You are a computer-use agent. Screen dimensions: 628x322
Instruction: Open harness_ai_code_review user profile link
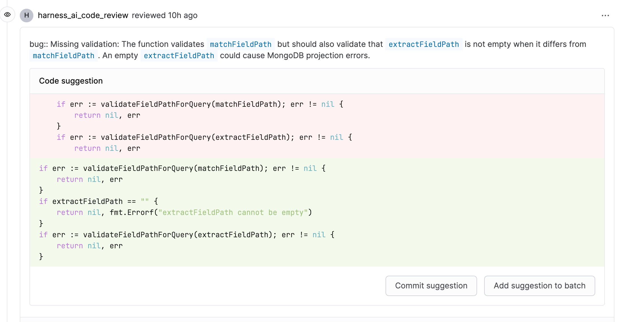click(83, 15)
